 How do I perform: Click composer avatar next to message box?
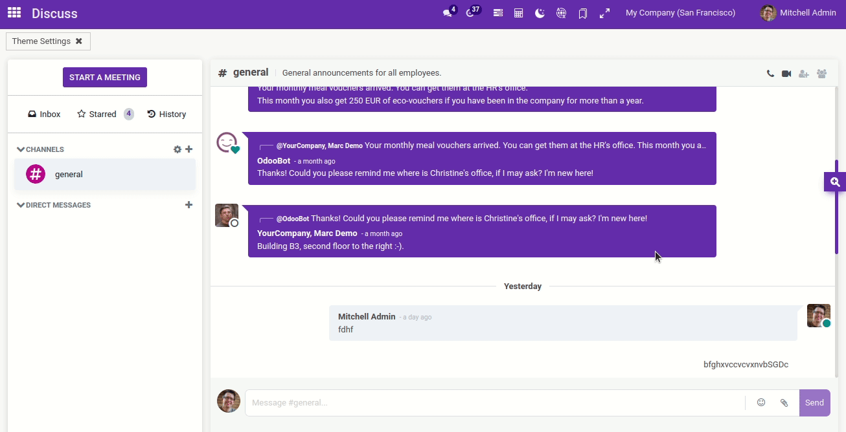[x=229, y=401]
